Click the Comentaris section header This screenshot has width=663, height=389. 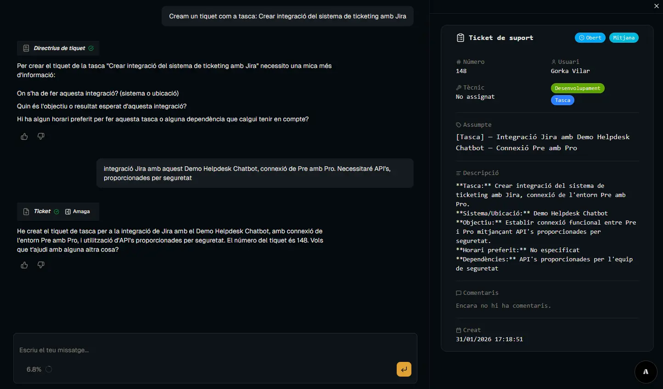(480, 293)
